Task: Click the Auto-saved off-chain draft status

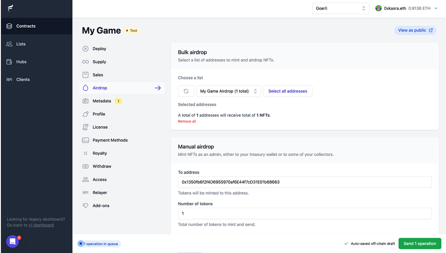Action: (x=370, y=244)
